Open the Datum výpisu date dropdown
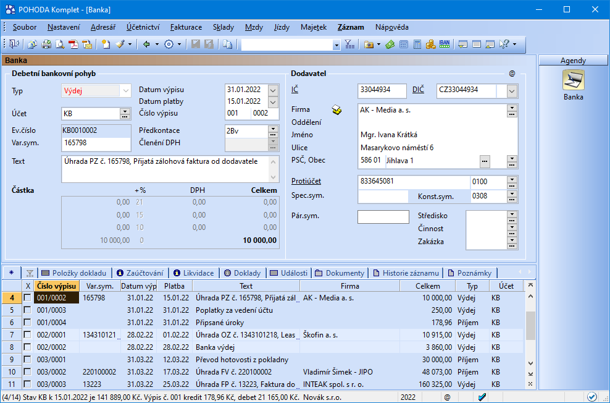Viewport: 610px width, 403px height. [273, 90]
